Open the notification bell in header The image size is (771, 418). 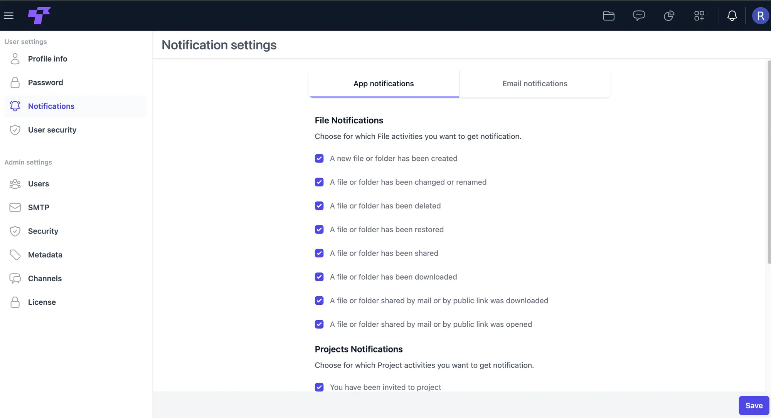[732, 16]
